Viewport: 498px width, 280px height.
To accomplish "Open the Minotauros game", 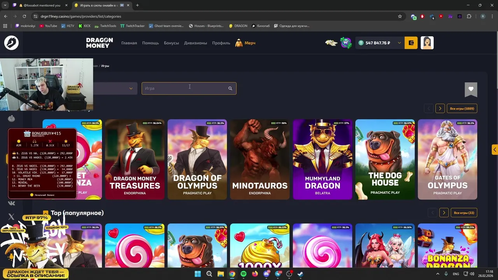I will click(x=260, y=159).
